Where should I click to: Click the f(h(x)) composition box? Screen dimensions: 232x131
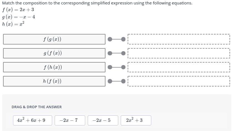click(x=54, y=67)
